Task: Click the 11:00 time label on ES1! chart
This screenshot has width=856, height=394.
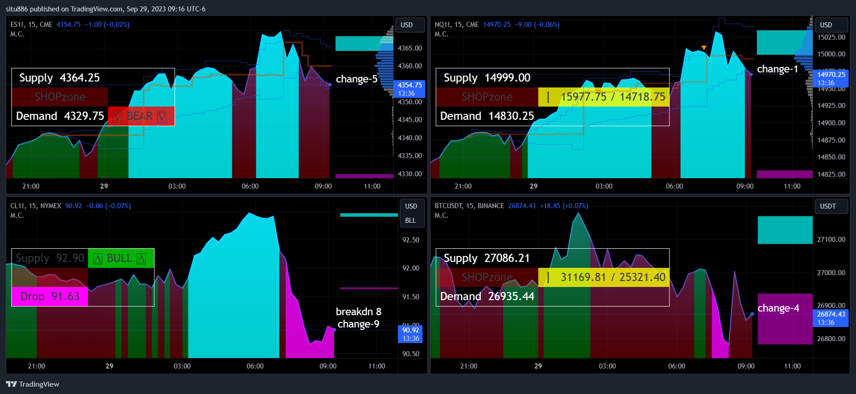Action: (x=372, y=186)
